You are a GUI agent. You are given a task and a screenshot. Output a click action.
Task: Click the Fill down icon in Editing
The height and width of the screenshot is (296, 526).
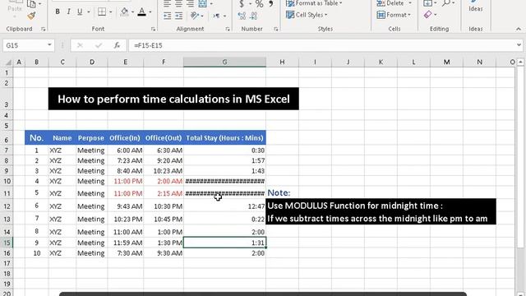tap(427, 3)
